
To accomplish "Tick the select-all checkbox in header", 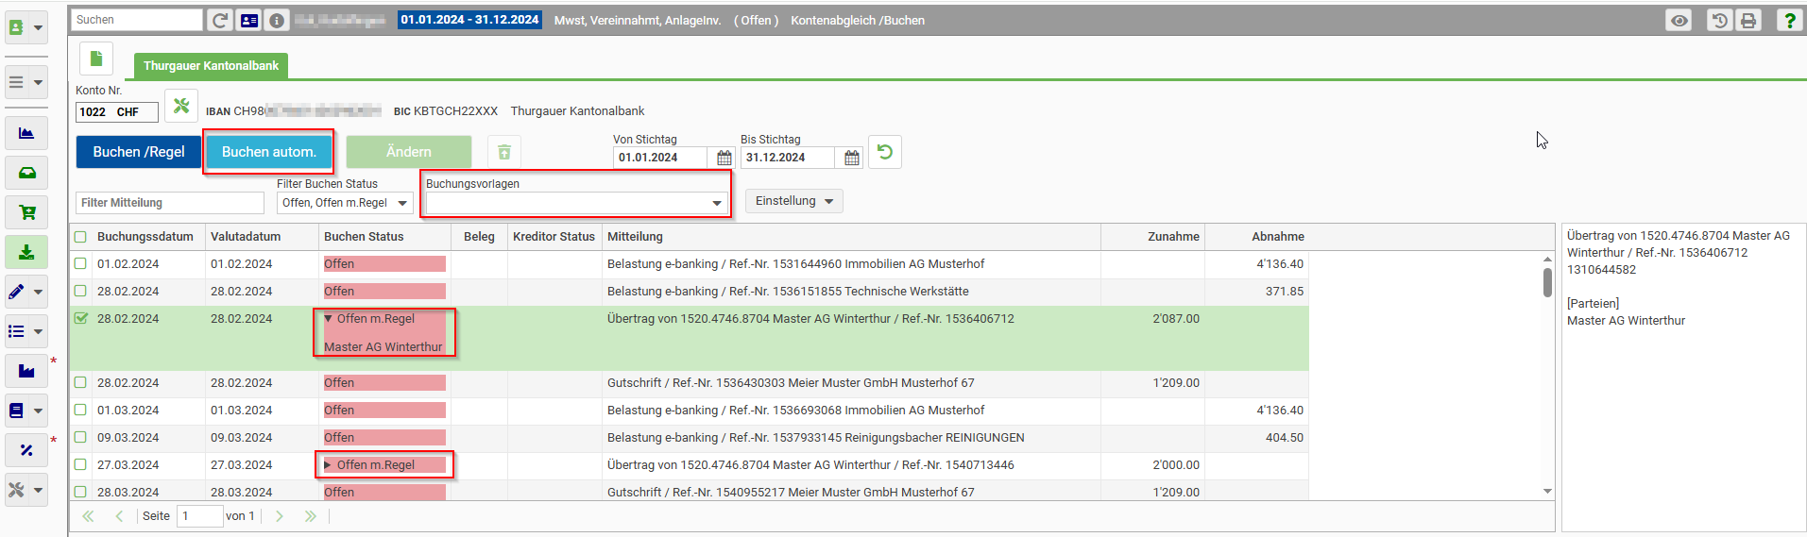I will pyautogui.click(x=80, y=237).
